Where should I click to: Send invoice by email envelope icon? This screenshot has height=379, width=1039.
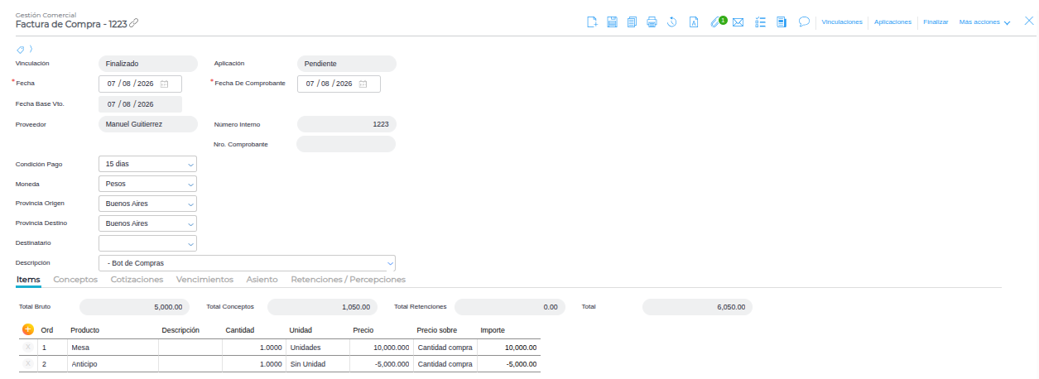[x=738, y=22]
